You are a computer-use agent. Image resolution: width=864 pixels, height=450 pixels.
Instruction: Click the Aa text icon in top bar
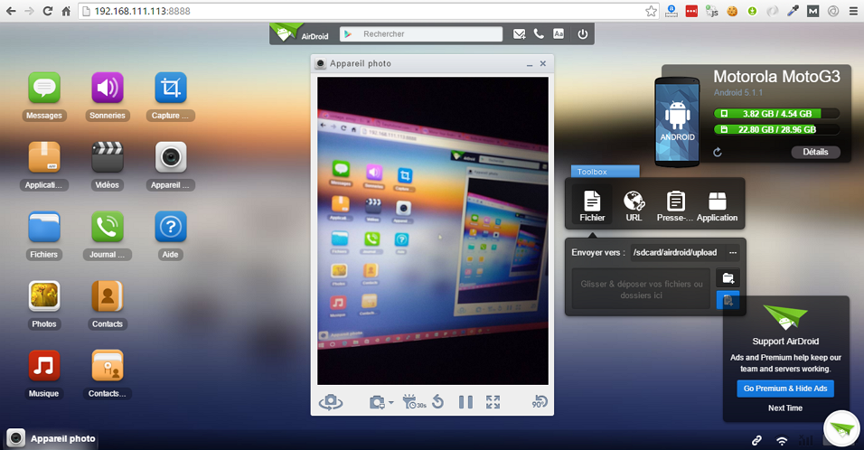pyautogui.click(x=559, y=34)
